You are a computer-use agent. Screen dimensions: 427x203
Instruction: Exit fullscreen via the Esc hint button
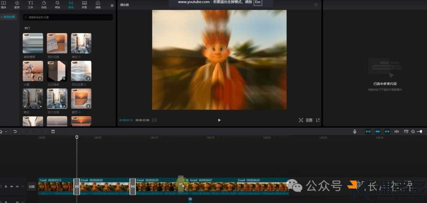[x=258, y=2]
